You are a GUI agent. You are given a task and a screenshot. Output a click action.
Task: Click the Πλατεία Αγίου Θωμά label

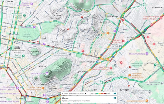110,73
